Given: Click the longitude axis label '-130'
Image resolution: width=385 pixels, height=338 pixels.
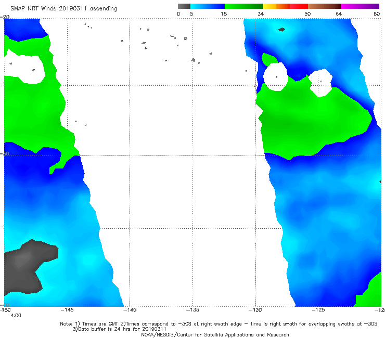Looking at the screenshot, I should [x=255, y=310].
